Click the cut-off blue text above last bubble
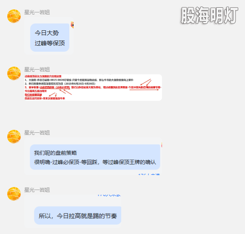Screen dimensions: 245x234 pyautogui.click(x=109, y=196)
